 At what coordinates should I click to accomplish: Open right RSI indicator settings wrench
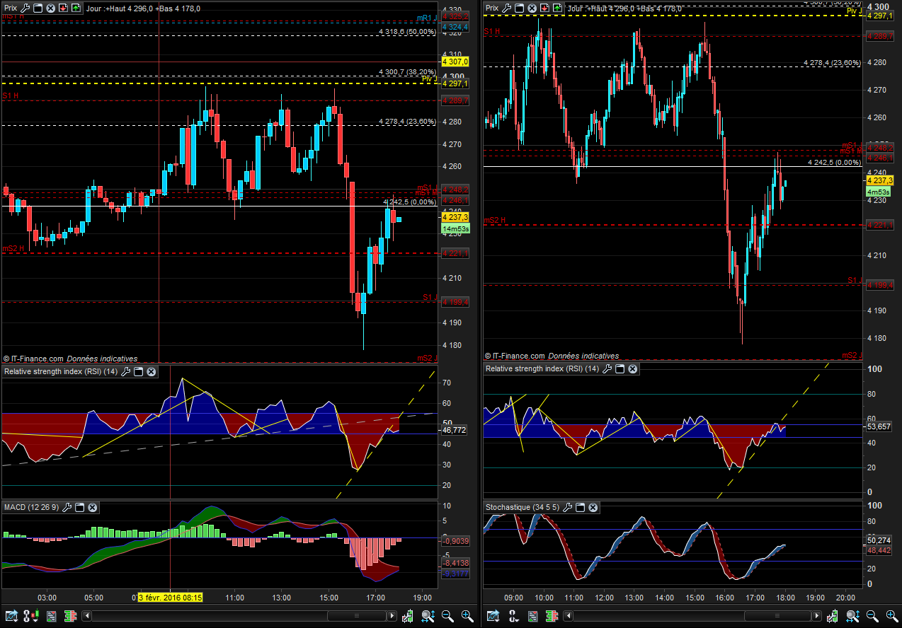click(607, 368)
